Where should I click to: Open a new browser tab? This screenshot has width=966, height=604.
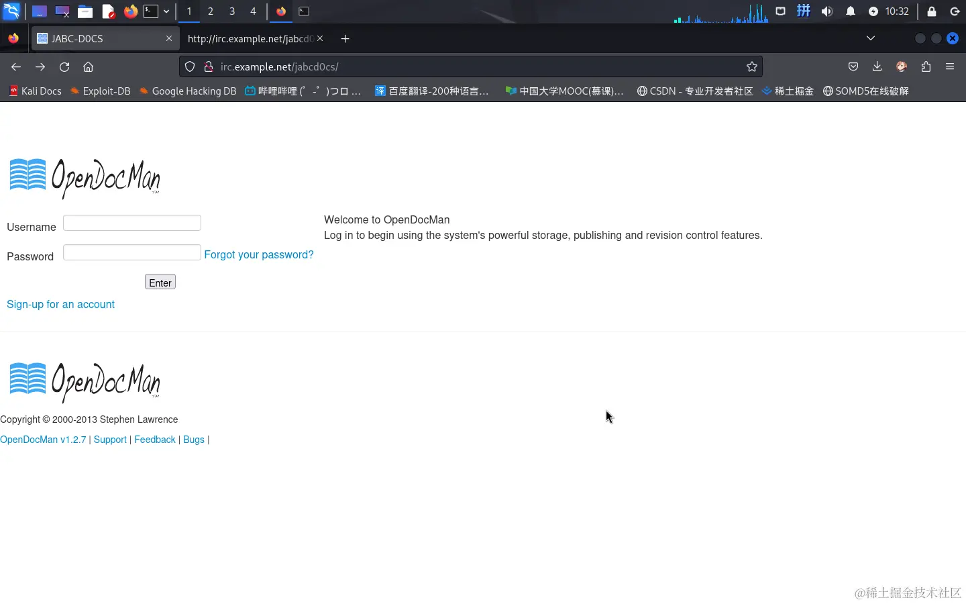point(345,39)
